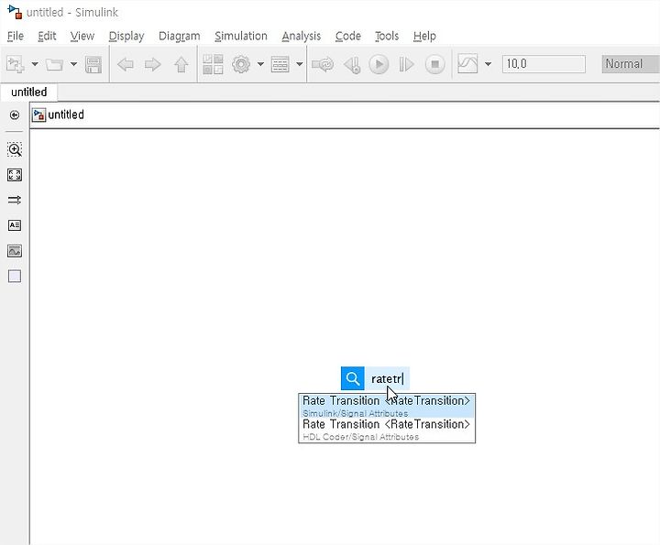
Task: Click the Up to Parent arrow
Action: 181,64
